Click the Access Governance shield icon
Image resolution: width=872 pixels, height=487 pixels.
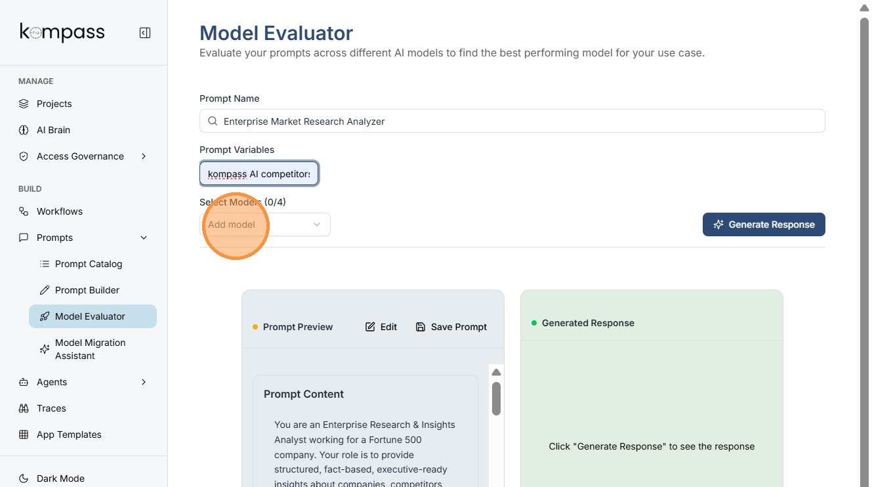coord(24,156)
